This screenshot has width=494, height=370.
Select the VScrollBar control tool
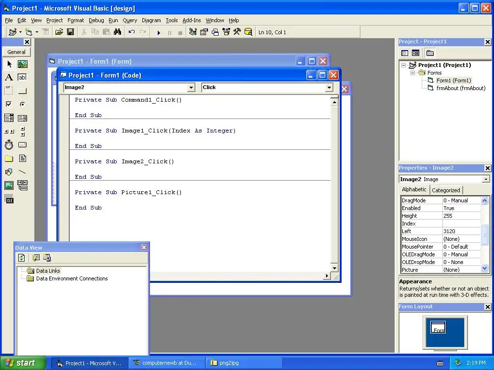pos(22,132)
